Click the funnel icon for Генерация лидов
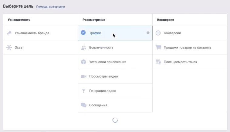The image size is (230, 132). click(x=84, y=91)
